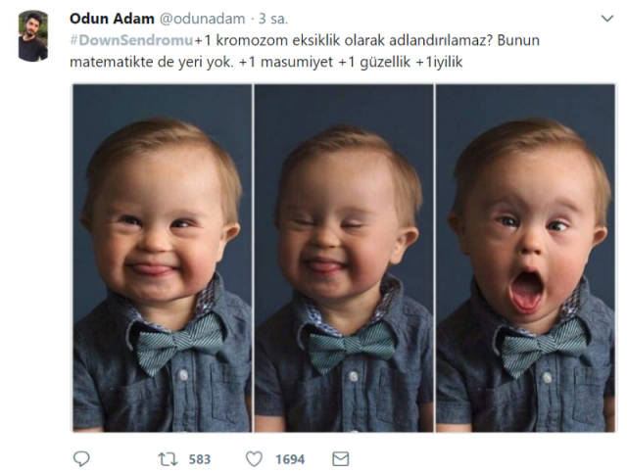This screenshot has height=474, width=627.
Task: Click the tweet text about kromozom
Action: click(x=305, y=51)
